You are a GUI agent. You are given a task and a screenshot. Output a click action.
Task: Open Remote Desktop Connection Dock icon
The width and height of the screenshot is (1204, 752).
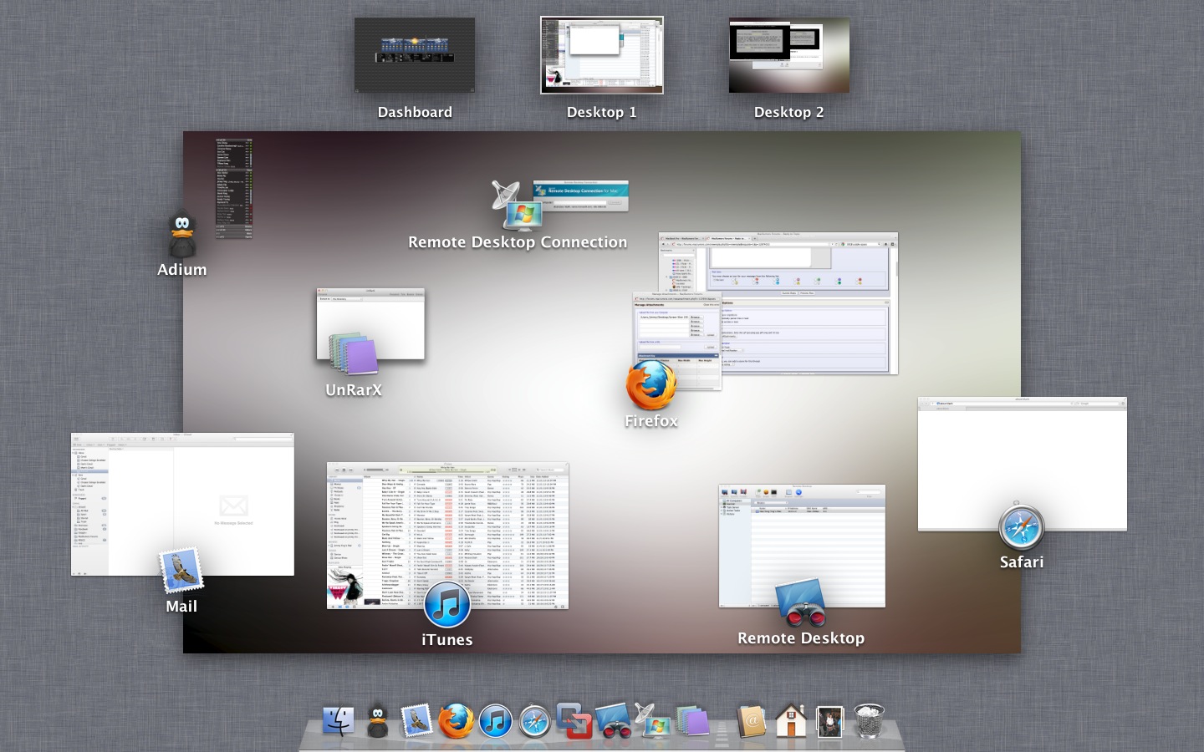click(x=652, y=720)
